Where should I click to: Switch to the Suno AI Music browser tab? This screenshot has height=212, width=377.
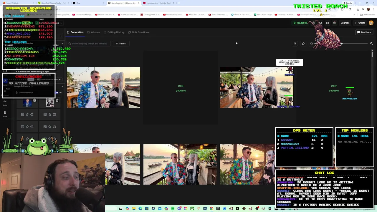coord(18,3)
